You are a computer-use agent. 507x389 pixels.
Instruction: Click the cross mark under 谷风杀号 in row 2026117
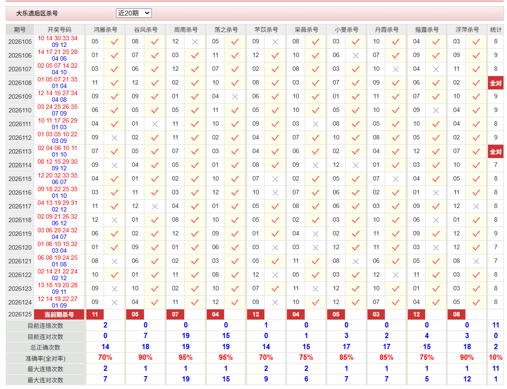pos(155,207)
